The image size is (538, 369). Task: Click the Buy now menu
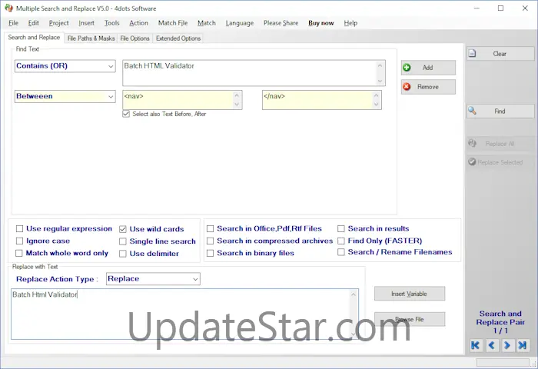tap(320, 23)
